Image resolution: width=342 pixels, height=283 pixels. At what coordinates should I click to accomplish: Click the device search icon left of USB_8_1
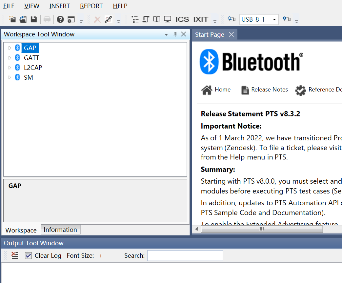coord(231,19)
